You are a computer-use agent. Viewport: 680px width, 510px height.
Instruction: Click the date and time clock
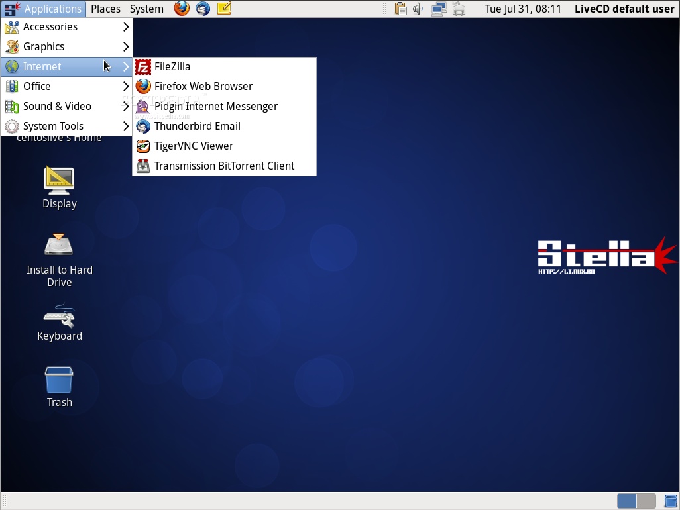click(x=523, y=9)
